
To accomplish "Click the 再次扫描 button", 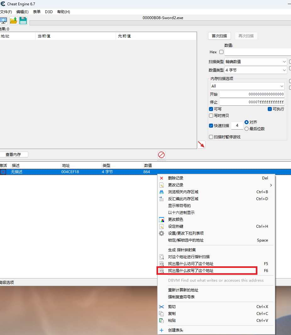I will tap(246, 36).
